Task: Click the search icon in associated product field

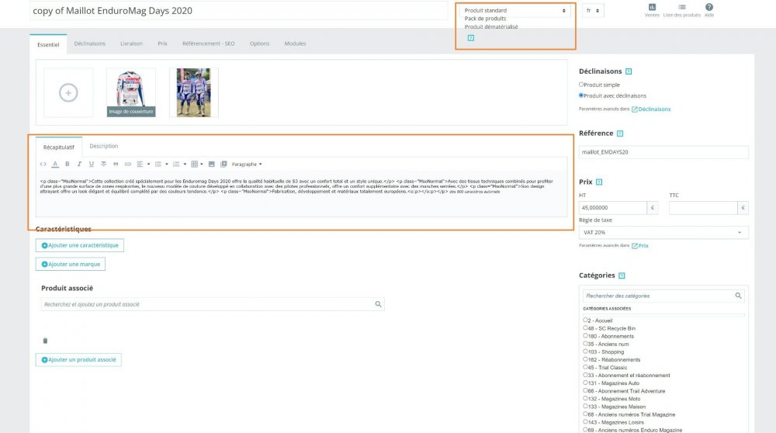Action: pyautogui.click(x=378, y=304)
